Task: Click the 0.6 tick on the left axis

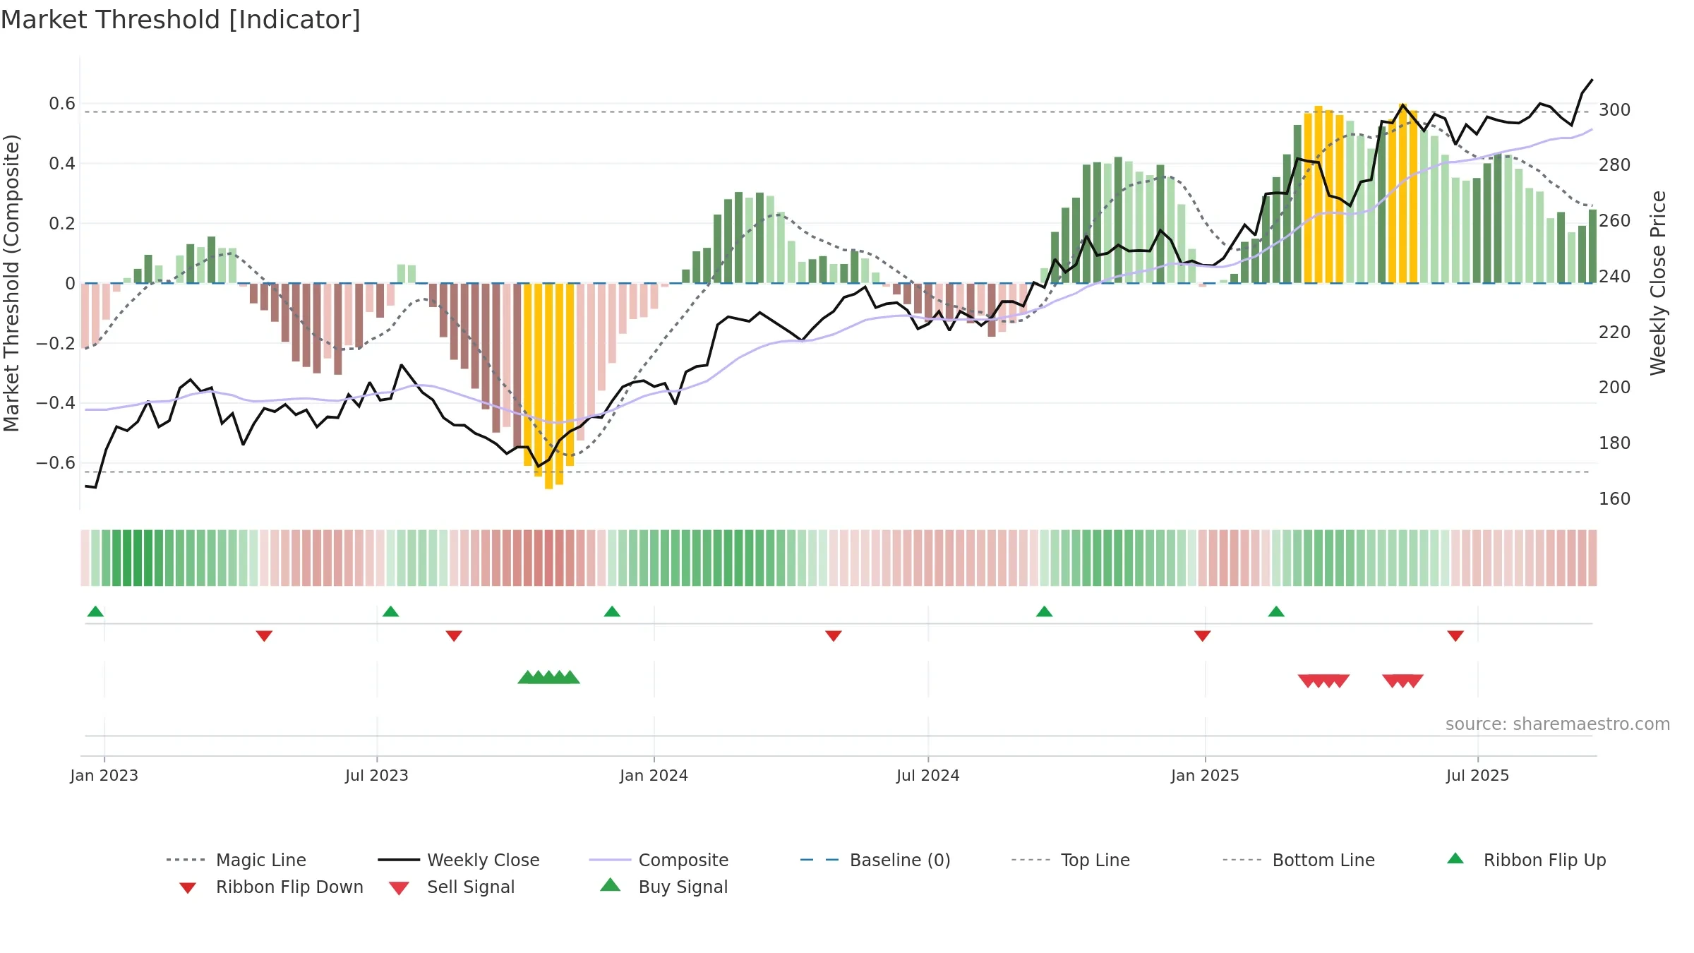Action: click(x=62, y=104)
